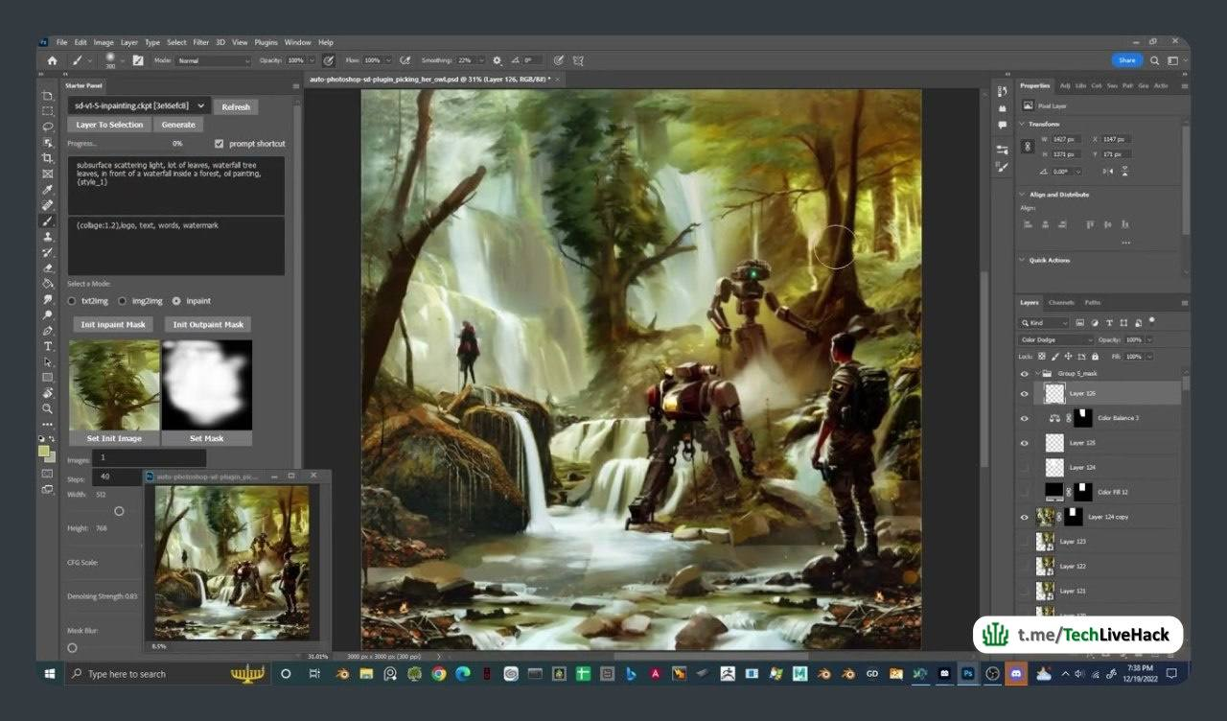This screenshot has width=1227, height=721.
Task: Toggle the type layer filter icon
Action: click(x=1109, y=323)
